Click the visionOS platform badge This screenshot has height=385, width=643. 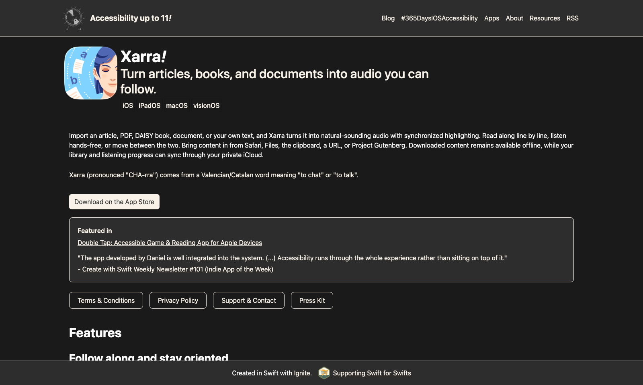206,105
